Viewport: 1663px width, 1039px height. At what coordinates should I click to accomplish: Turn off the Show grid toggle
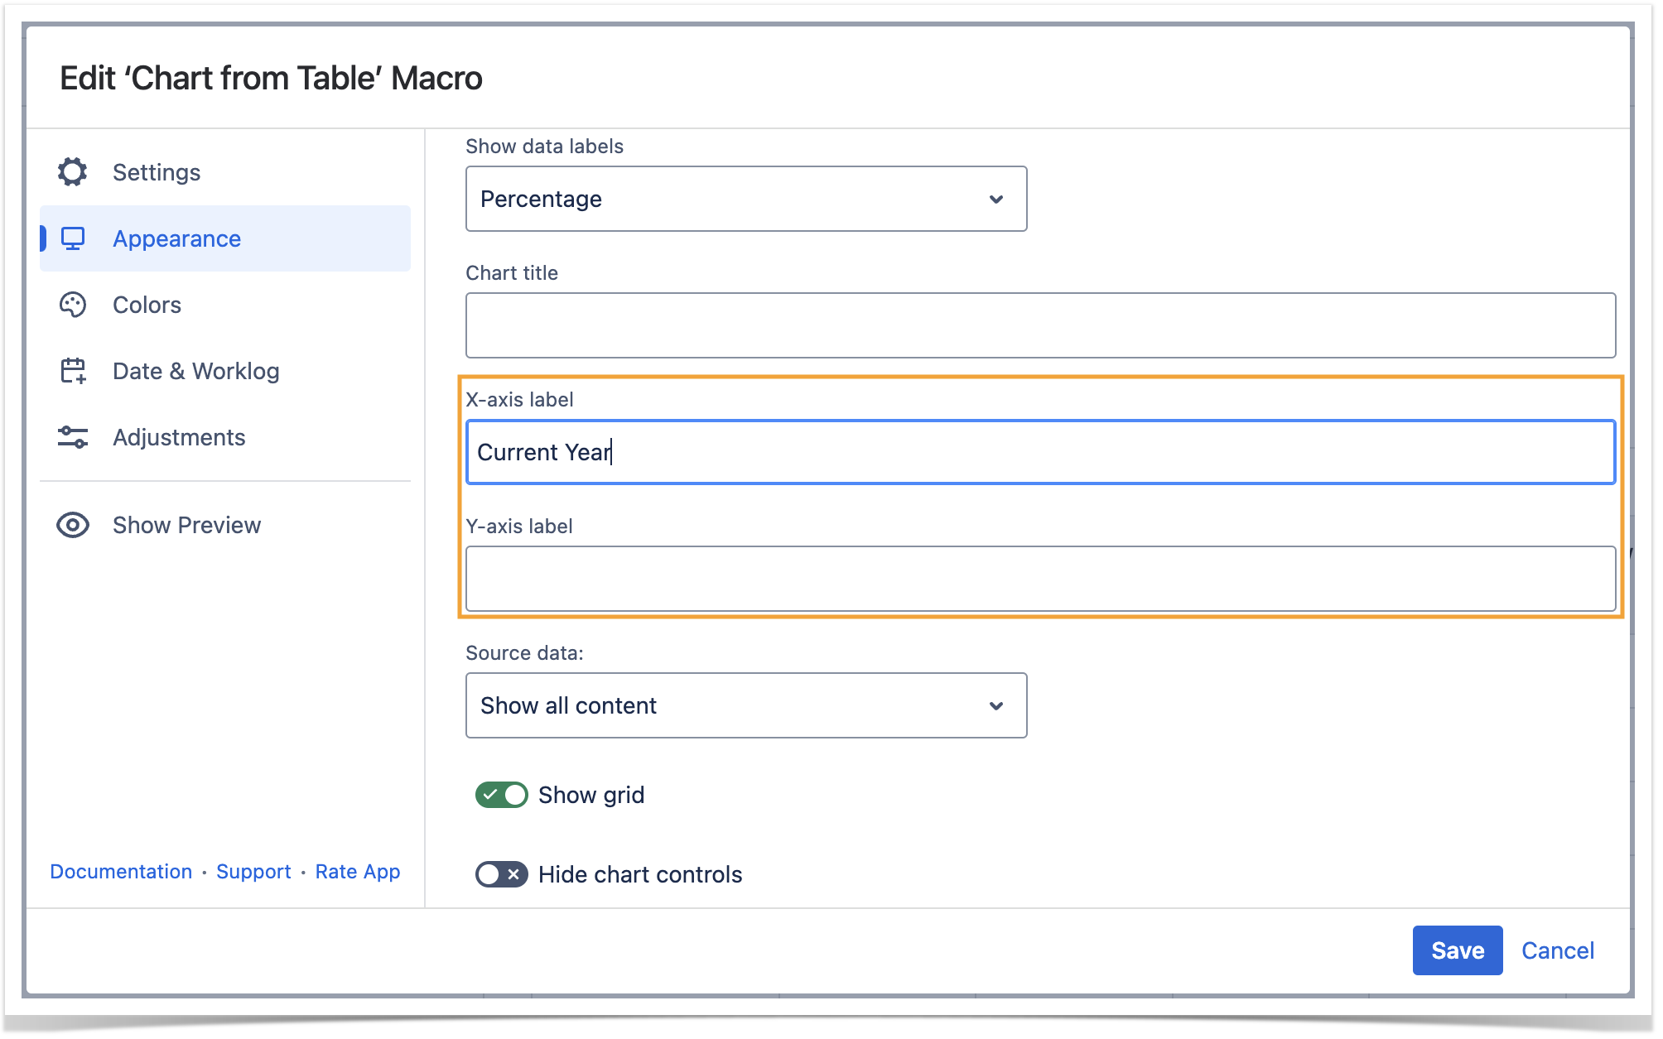tap(502, 795)
